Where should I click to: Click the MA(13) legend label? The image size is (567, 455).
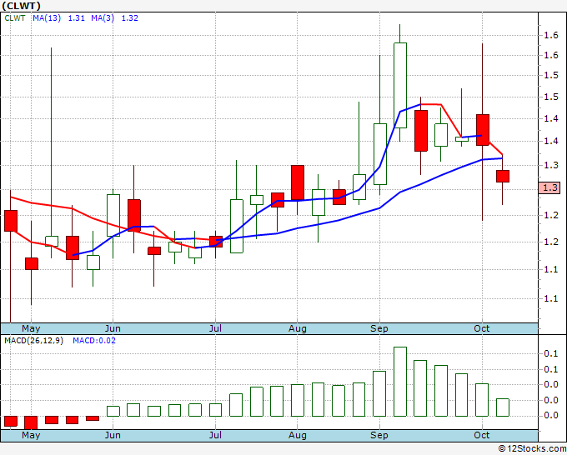click(x=47, y=18)
